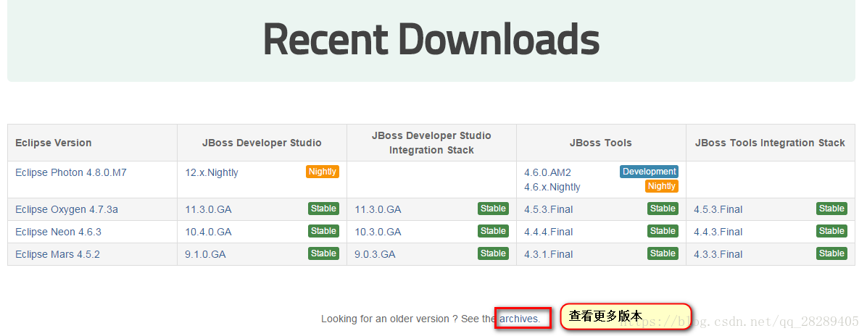
Task: Select the 10.4.0.GA version link
Action: [x=208, y=232]
